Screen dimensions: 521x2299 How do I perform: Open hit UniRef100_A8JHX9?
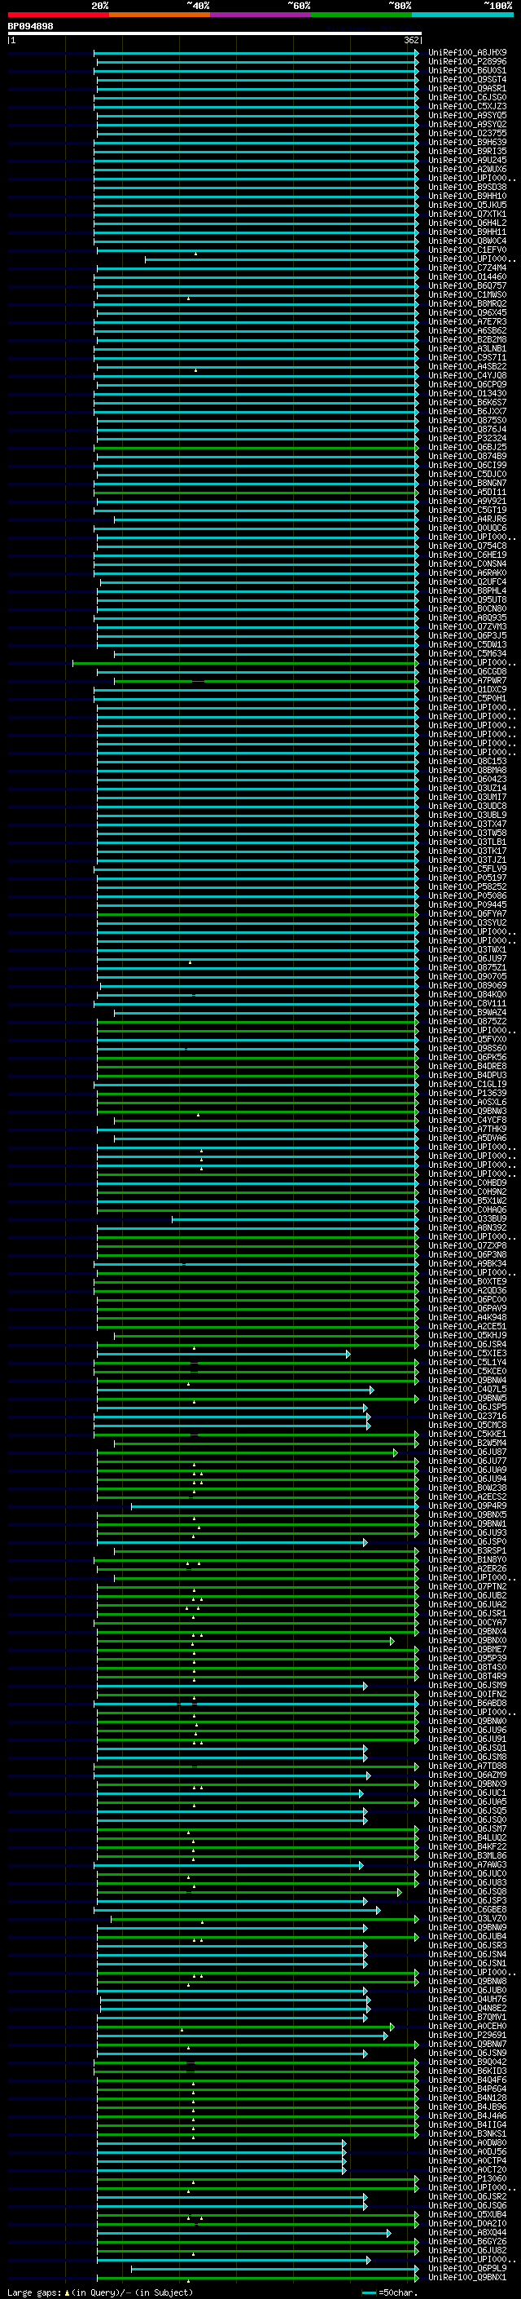(x=467, y=53)
